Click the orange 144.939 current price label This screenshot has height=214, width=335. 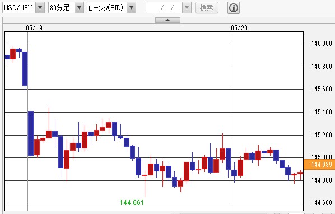pos(319,165)
